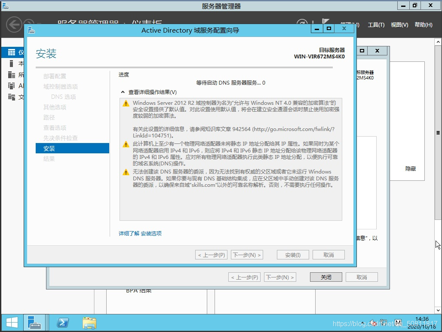Open File and Storage Services sidebar icon
Viewport: 442px width, 332px height.
pyautogui.click(x=12, y=97)
